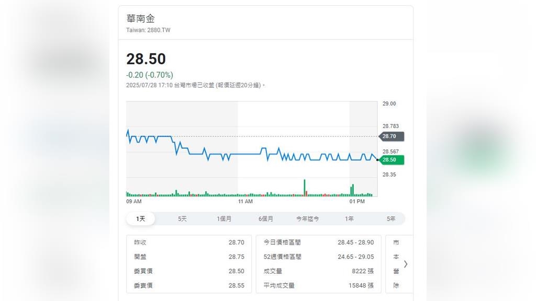Image resolution: width=536 pixels, height=301 pixels.
Task: Click the 昨收 row in stats
Action: click(189, 242)
